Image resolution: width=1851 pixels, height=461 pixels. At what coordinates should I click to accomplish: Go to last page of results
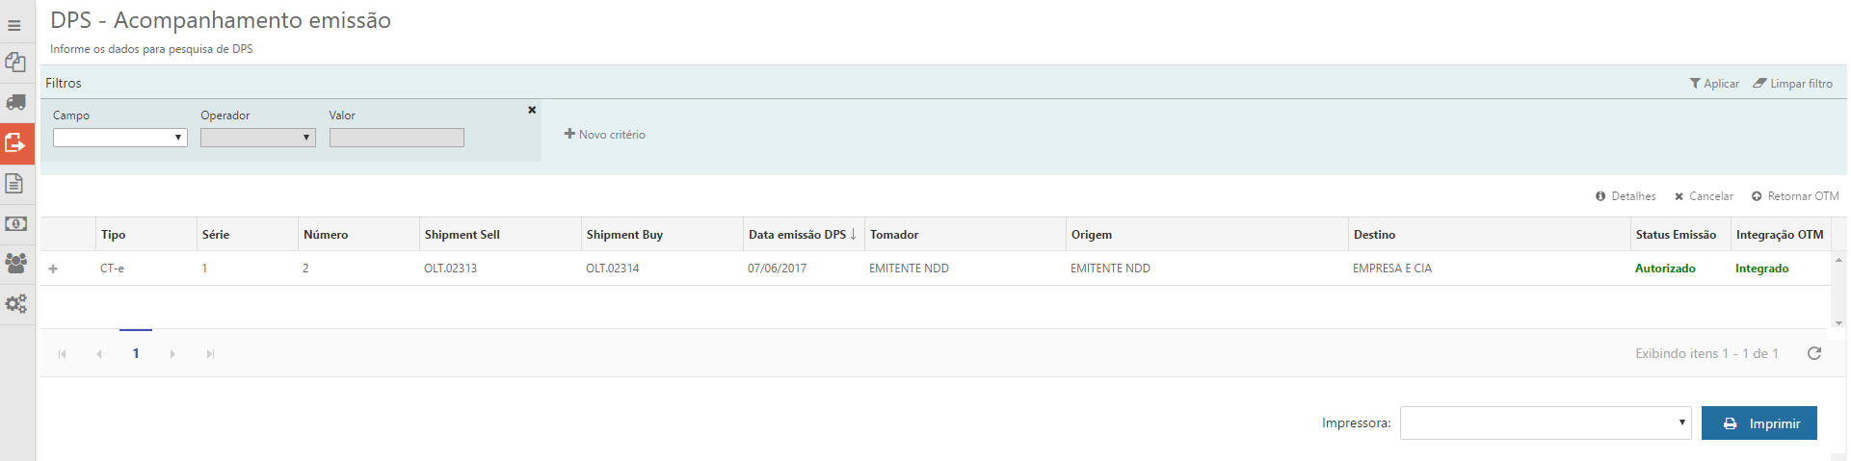coord(209,354)
